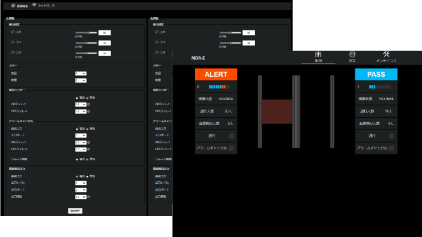Select 有効 for 接点入力 in アラームキャンセル
The height and width of the screenshot is (237, 422).
77,129
